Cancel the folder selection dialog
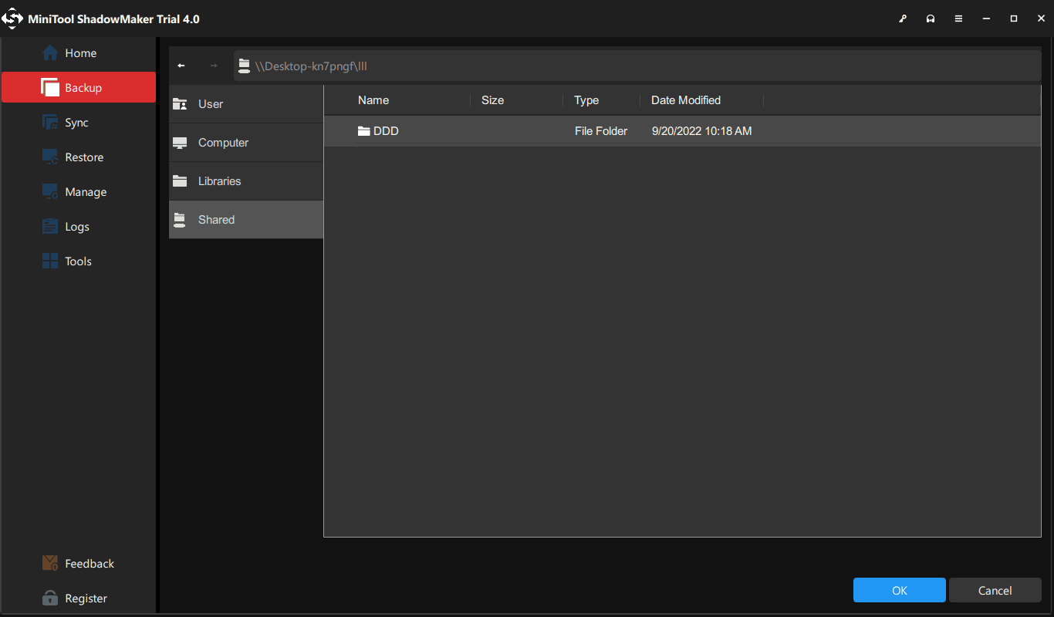 995,590
